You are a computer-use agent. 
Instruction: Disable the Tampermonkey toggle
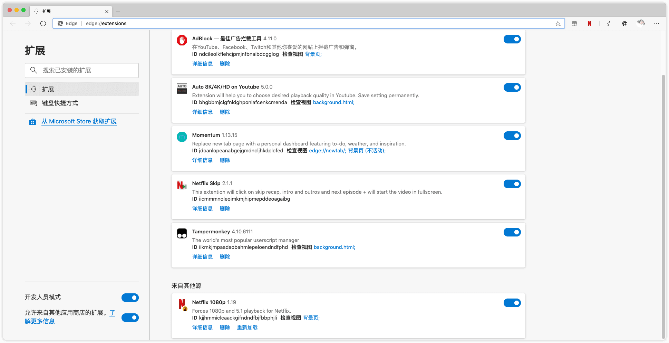coord(512,232)
